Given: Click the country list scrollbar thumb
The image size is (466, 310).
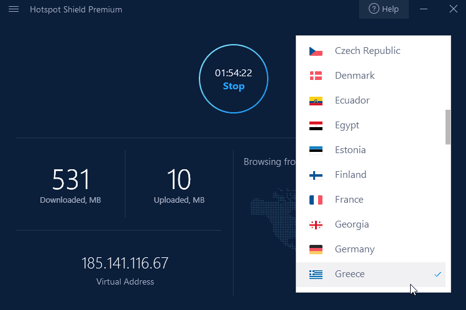Looking at the screenshot, I should 448,127.
